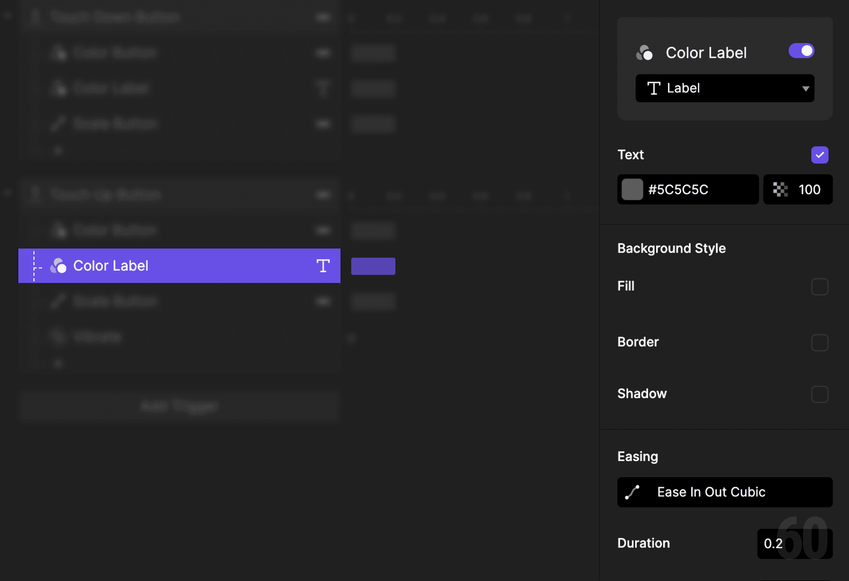This screenshot has width=849, height=581.
Task: Click the dropdown chevron on the Label selector
Action: pyautogui.click(x=805, y=88)
